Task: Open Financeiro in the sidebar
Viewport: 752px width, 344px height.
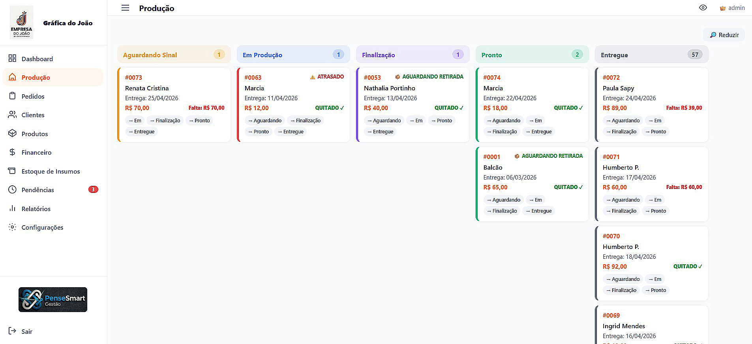Action: pos(53,152)
